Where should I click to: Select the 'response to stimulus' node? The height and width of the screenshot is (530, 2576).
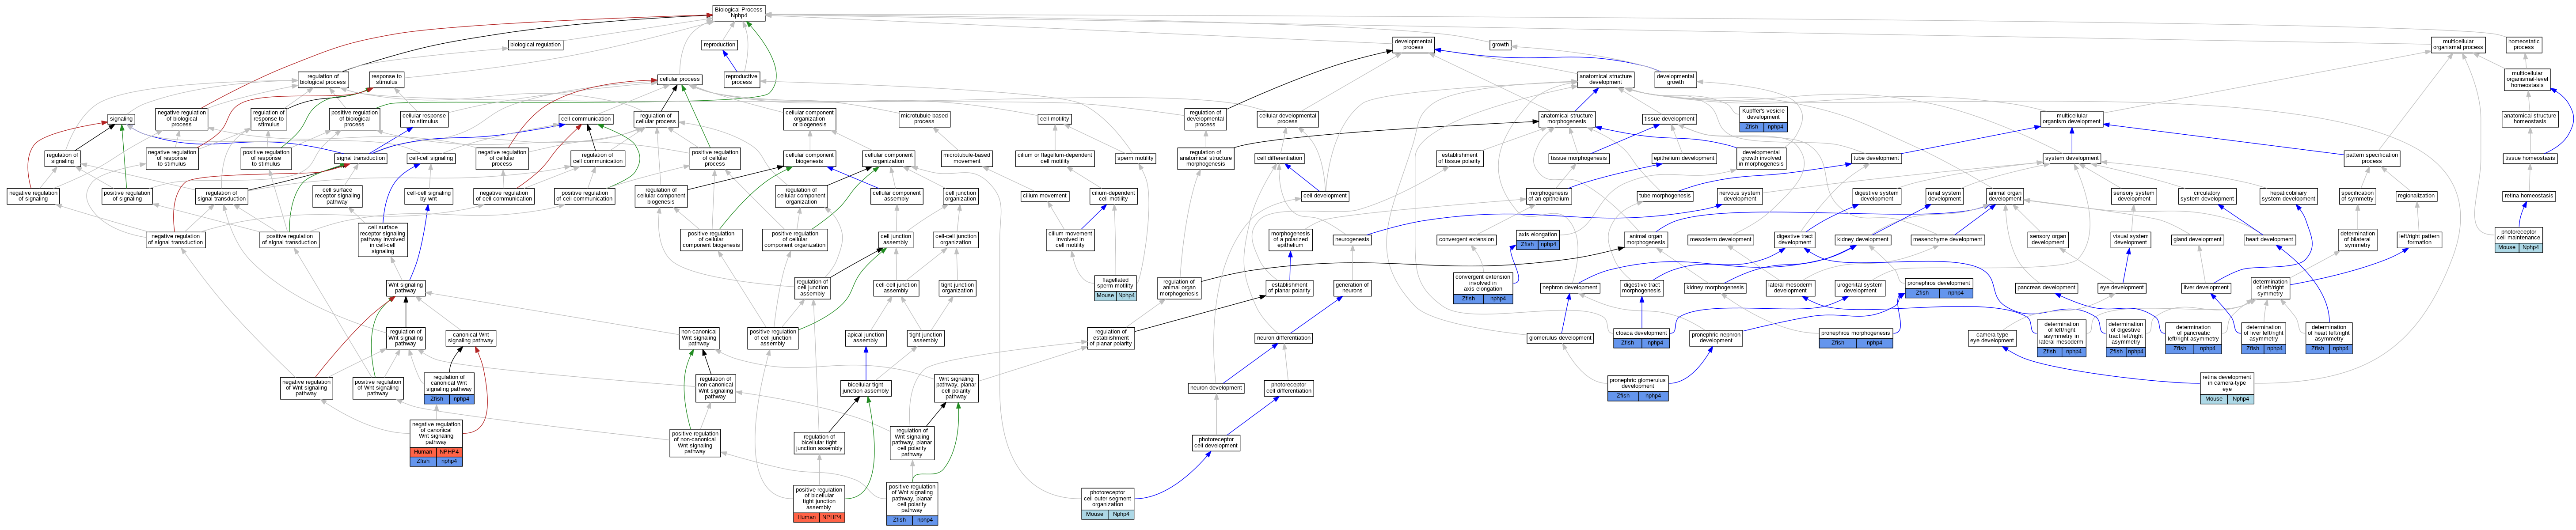[386, 79]
